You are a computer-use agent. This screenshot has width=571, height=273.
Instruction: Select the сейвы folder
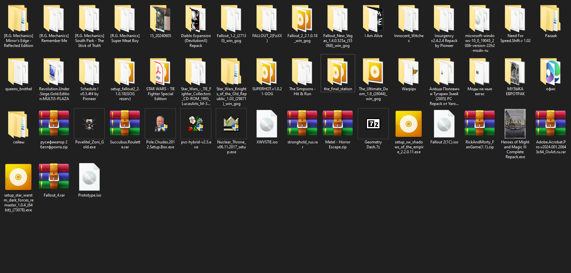click(18, 128)
